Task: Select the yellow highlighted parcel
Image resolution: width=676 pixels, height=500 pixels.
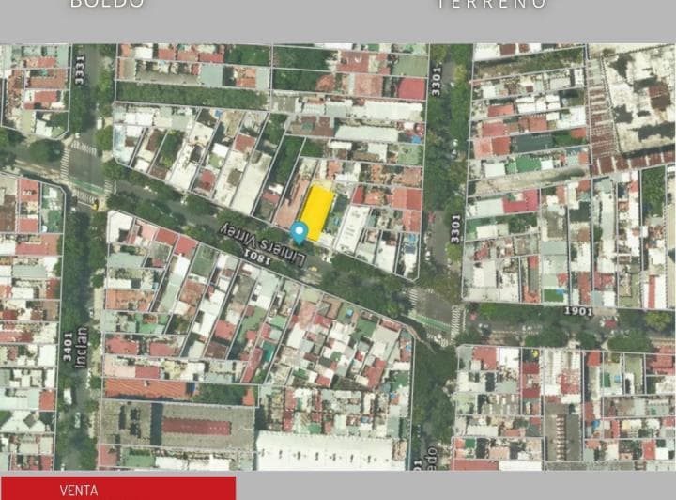Action: pyautogui.click(x=317, y=212)
